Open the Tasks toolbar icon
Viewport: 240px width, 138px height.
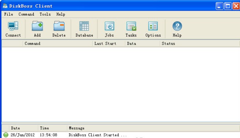(x=131, y=26)
